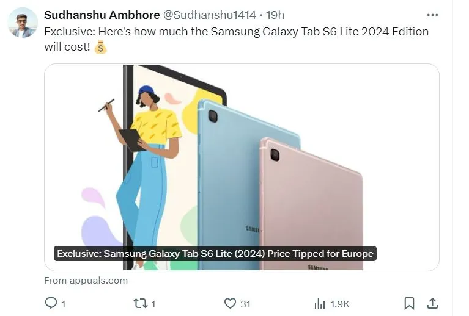Click the reply count number
Screen dimensions: 469x316
63,304
